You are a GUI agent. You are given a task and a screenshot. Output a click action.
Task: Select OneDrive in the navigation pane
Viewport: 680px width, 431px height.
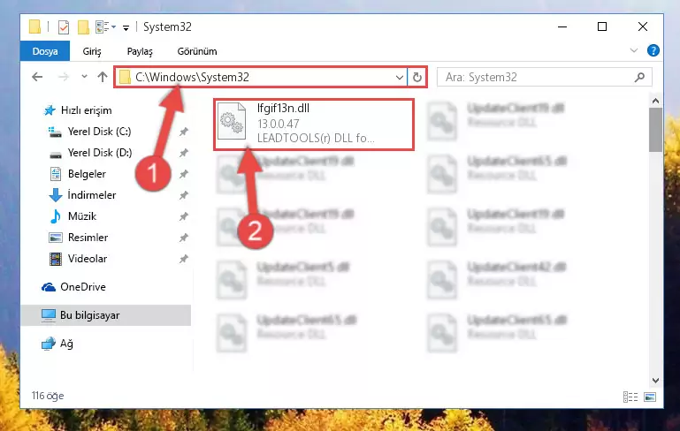click(73, 287)
